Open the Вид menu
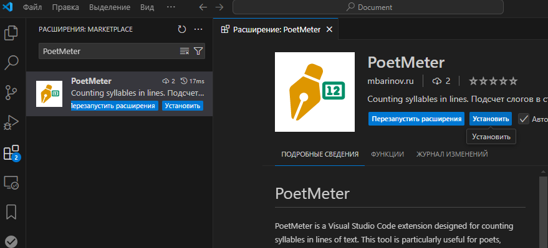548x248 pixels. [x=147, y=7]
